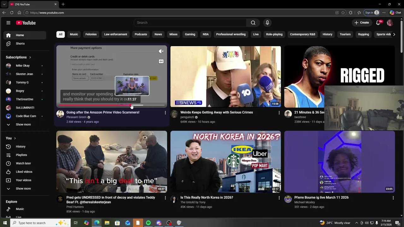Select the Professional wrestling chip
The width and height of the screenshot is (404, 227).
click(x=231, y=34)
